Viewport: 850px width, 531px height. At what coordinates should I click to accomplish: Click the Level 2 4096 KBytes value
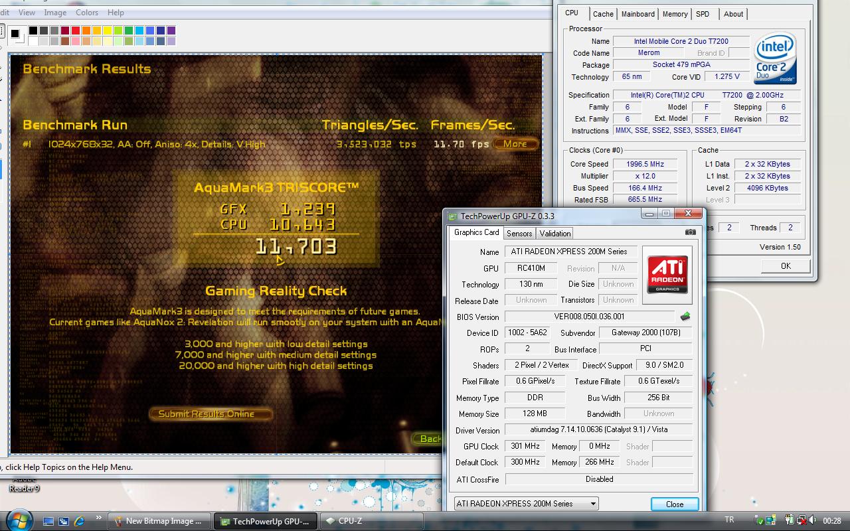(767, 188)
